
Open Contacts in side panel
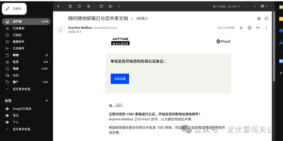click(x=281, y=43)
